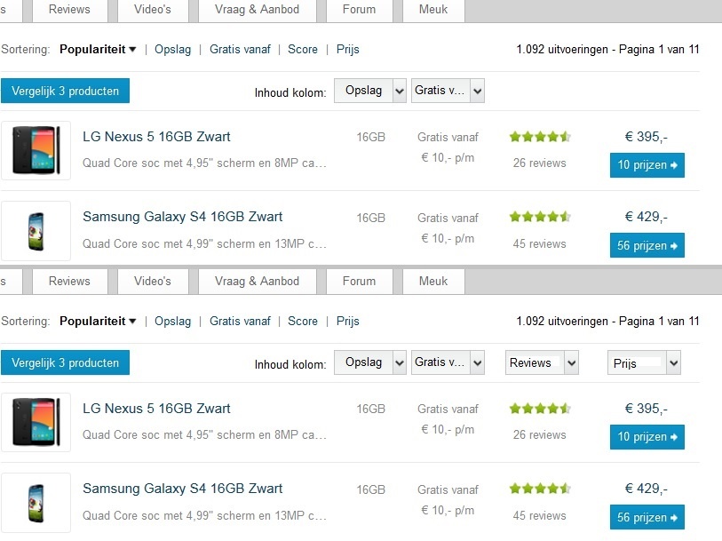Click Samsung Galaxy S4 thumbnail in lower copy
The width and height of the screenshot is (722, 541).
36,503
